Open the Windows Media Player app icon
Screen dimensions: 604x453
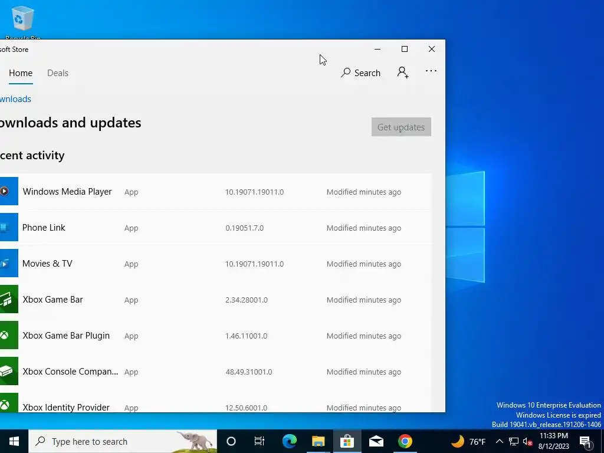[x=9, y=191]
